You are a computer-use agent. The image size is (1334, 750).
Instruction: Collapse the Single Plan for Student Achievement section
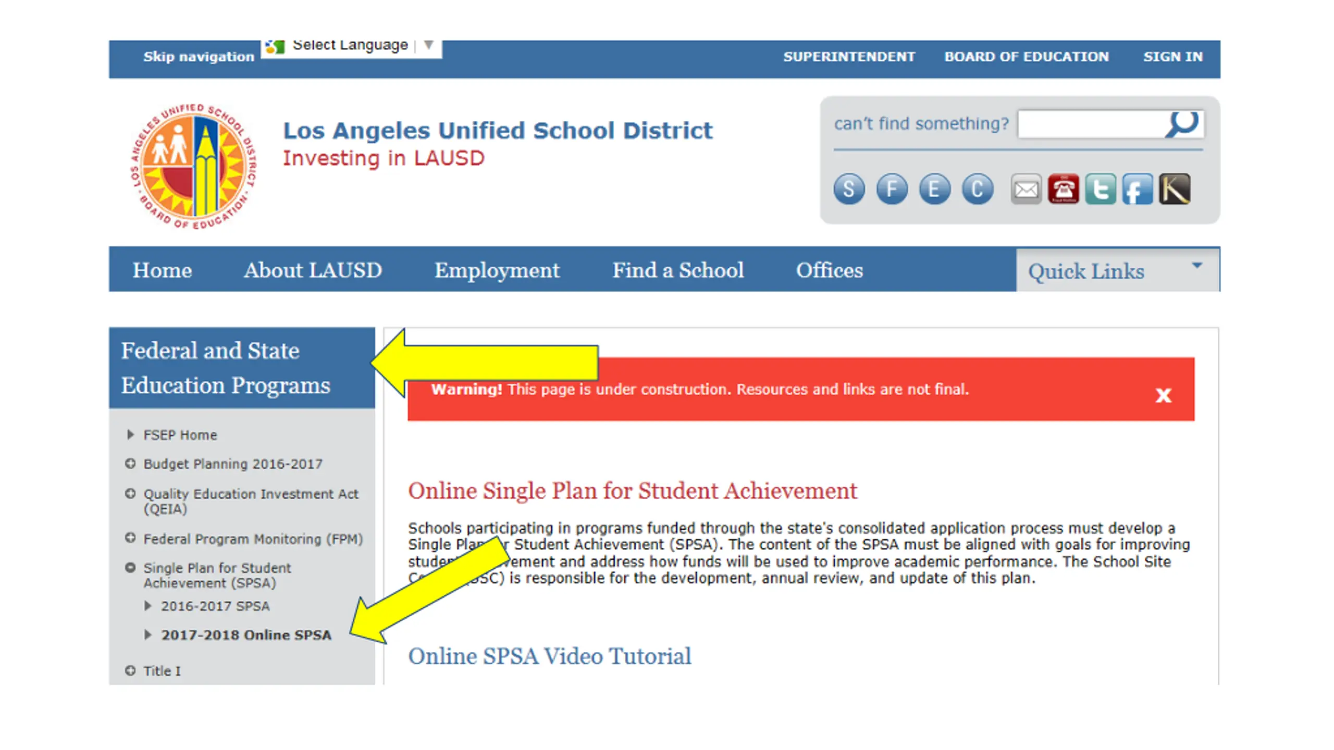130,568
